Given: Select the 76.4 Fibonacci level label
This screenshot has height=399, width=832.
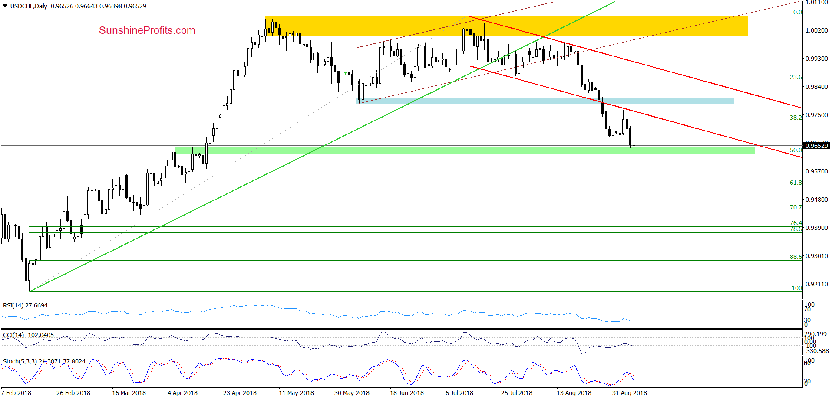Looking at the screenshot, I should (x=796, y=223).
